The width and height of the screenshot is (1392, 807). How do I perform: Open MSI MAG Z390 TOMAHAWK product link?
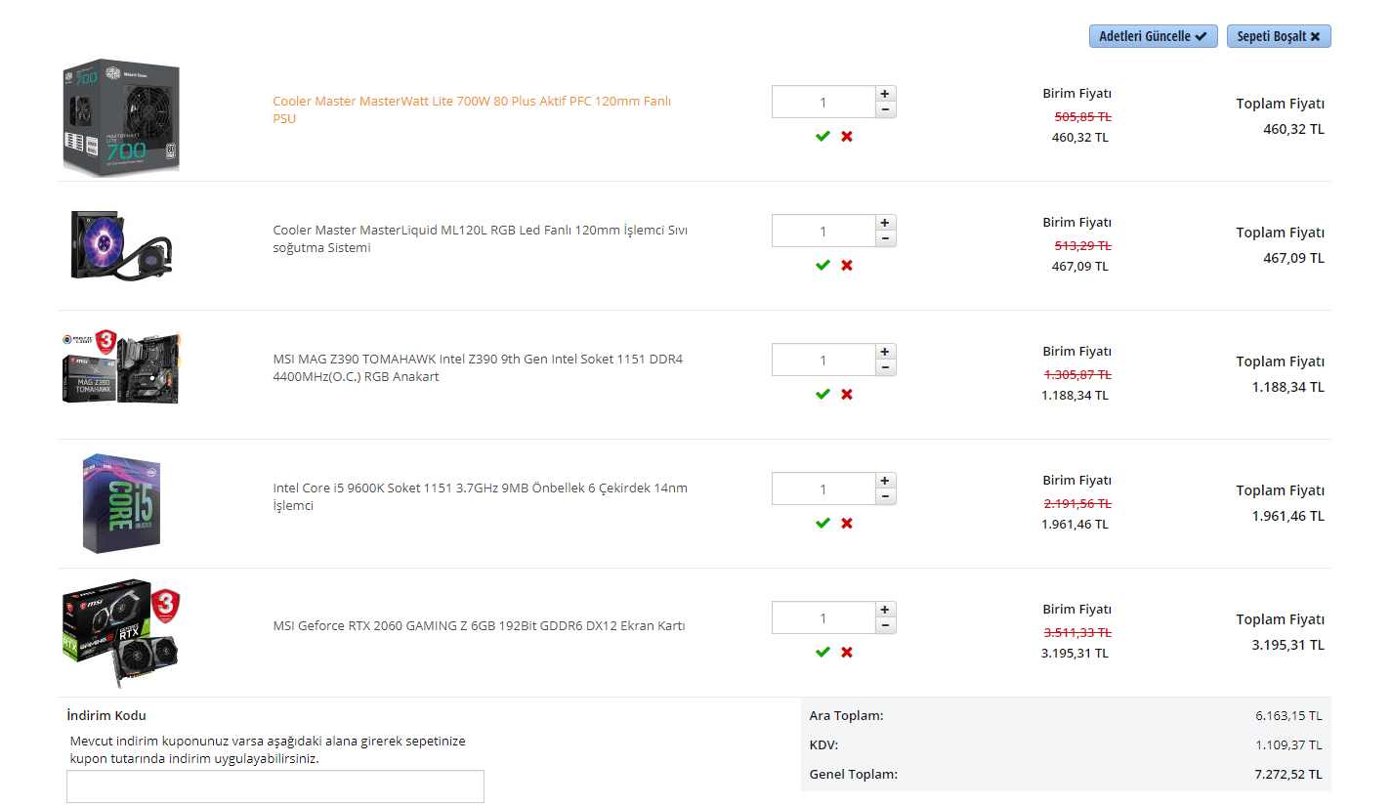(478, 367)
